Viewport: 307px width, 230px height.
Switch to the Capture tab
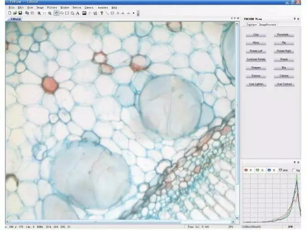point(252,24)
